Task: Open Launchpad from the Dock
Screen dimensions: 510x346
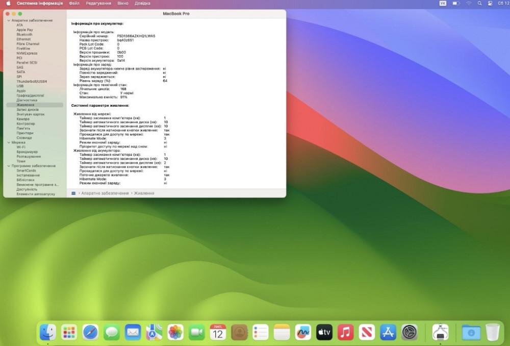Action: tap(69, 332)
